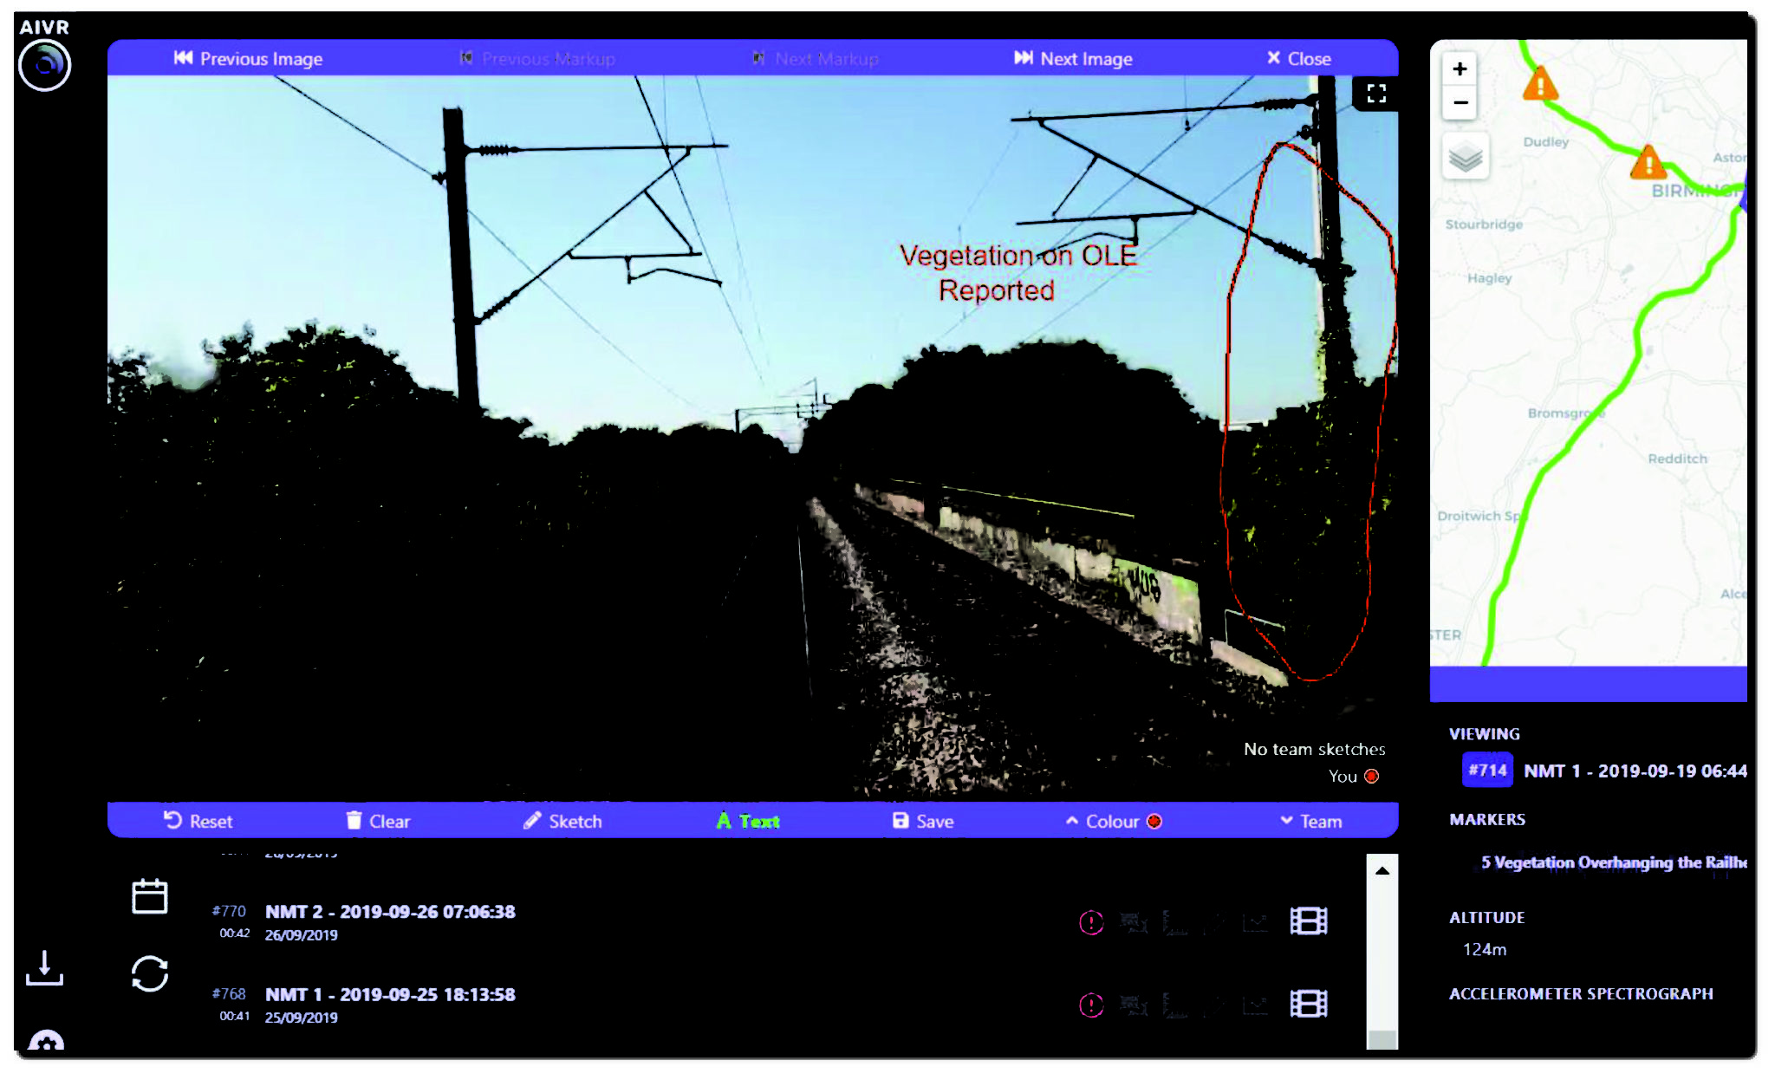Image resolution: width=1775 pixels, height=1080 pixels.
Task: Click the refresh arrows icon
Action: (149, 973)
